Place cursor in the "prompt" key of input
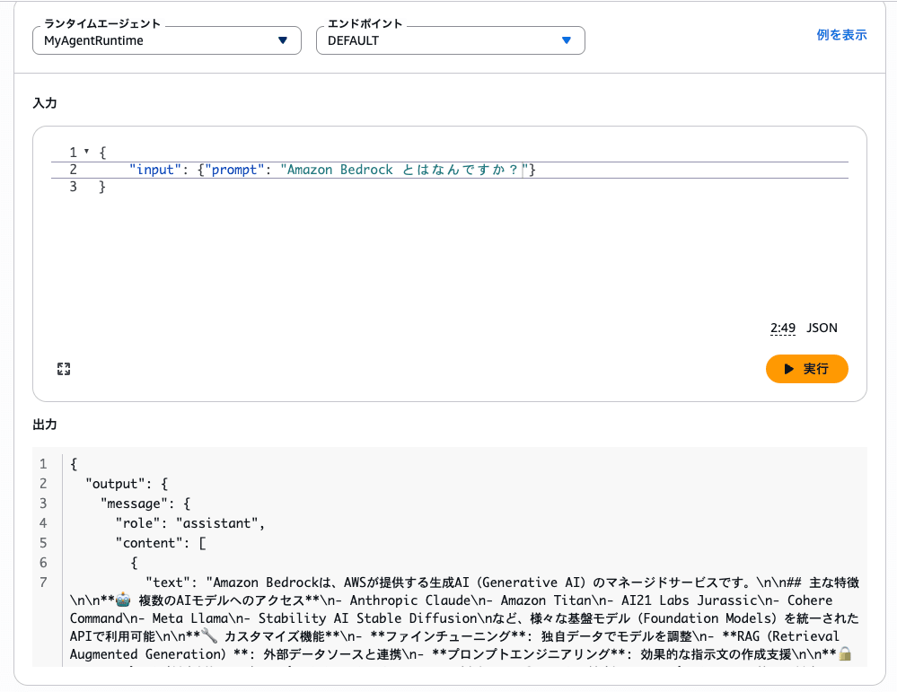Viewport: 897px width, 692px height. coord(234,170)
